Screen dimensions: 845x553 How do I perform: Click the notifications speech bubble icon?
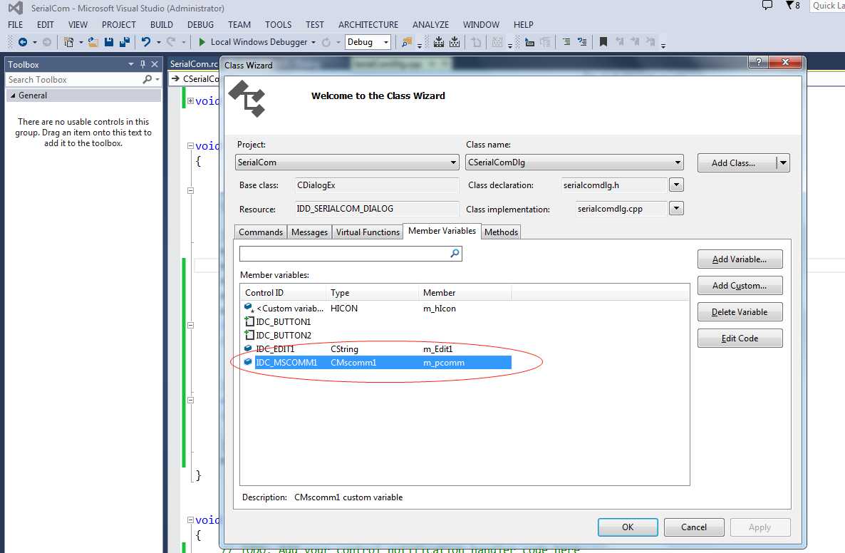(767, 6)
